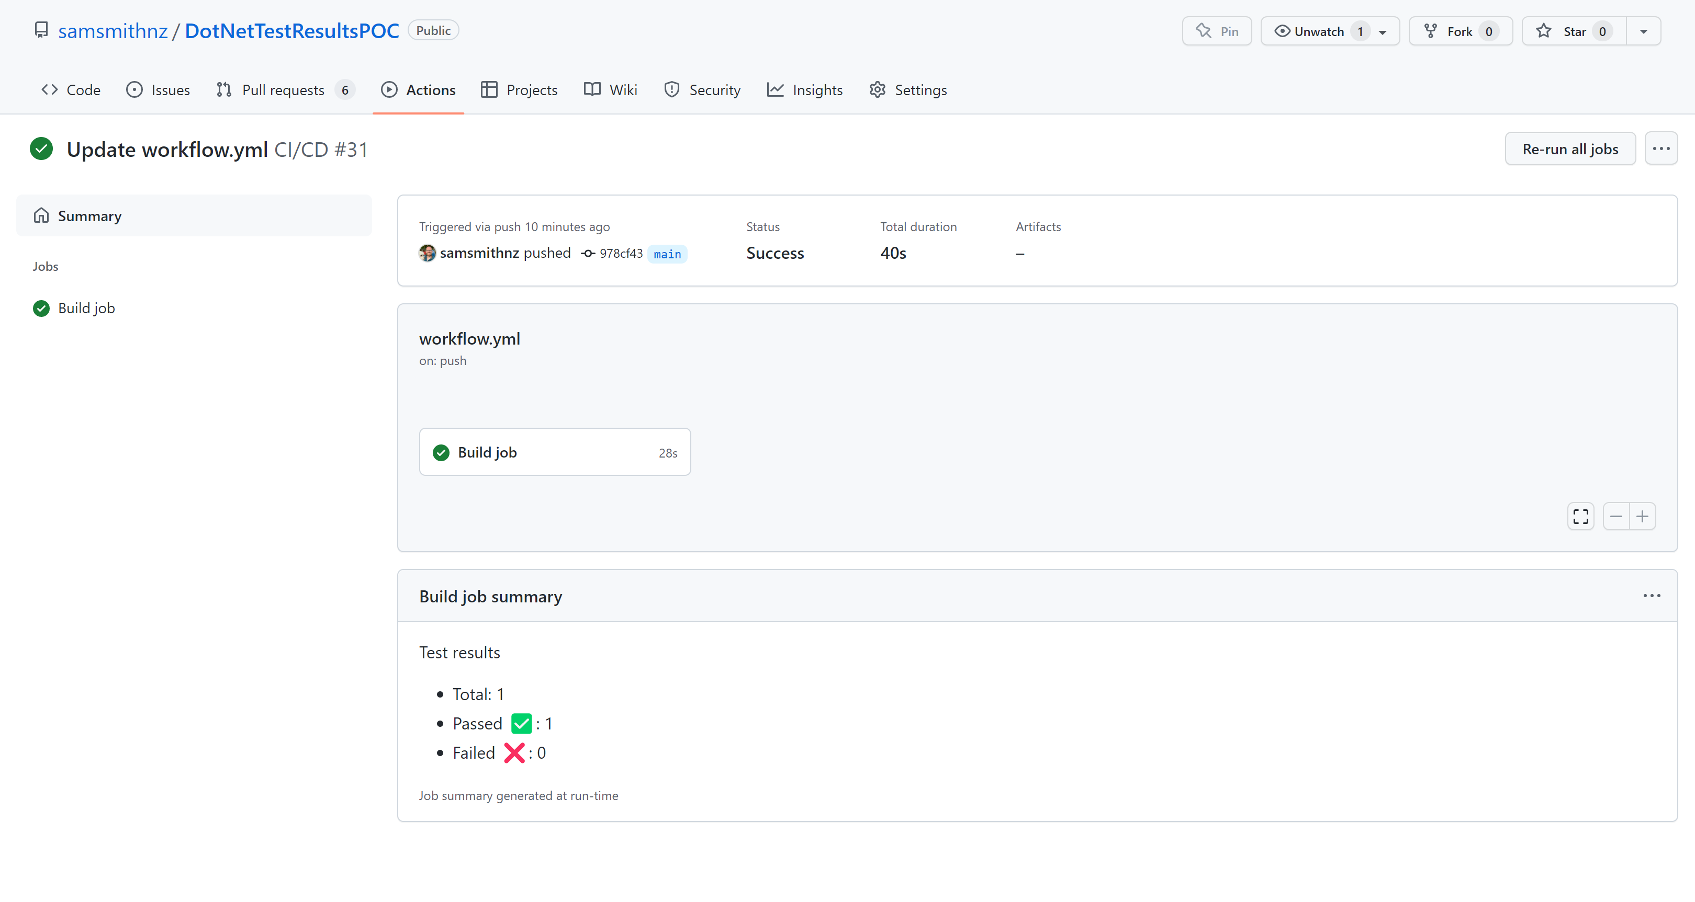Expand the star lists dropdown arrow

pos(1643,31)
